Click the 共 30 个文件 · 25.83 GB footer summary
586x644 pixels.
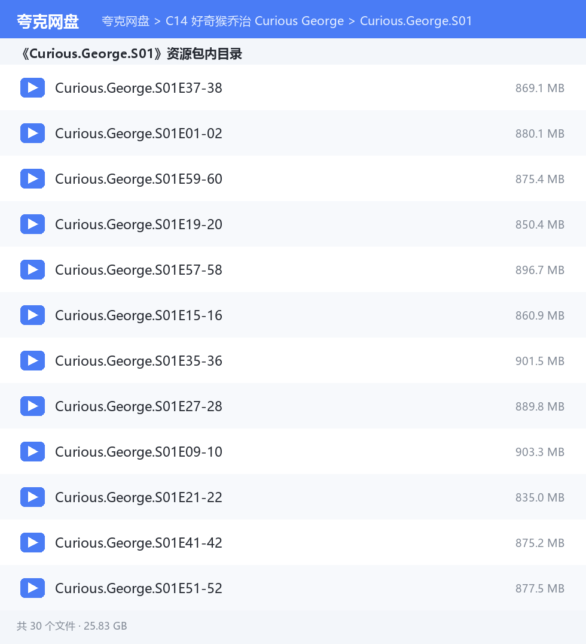click(x=72, y=626)
